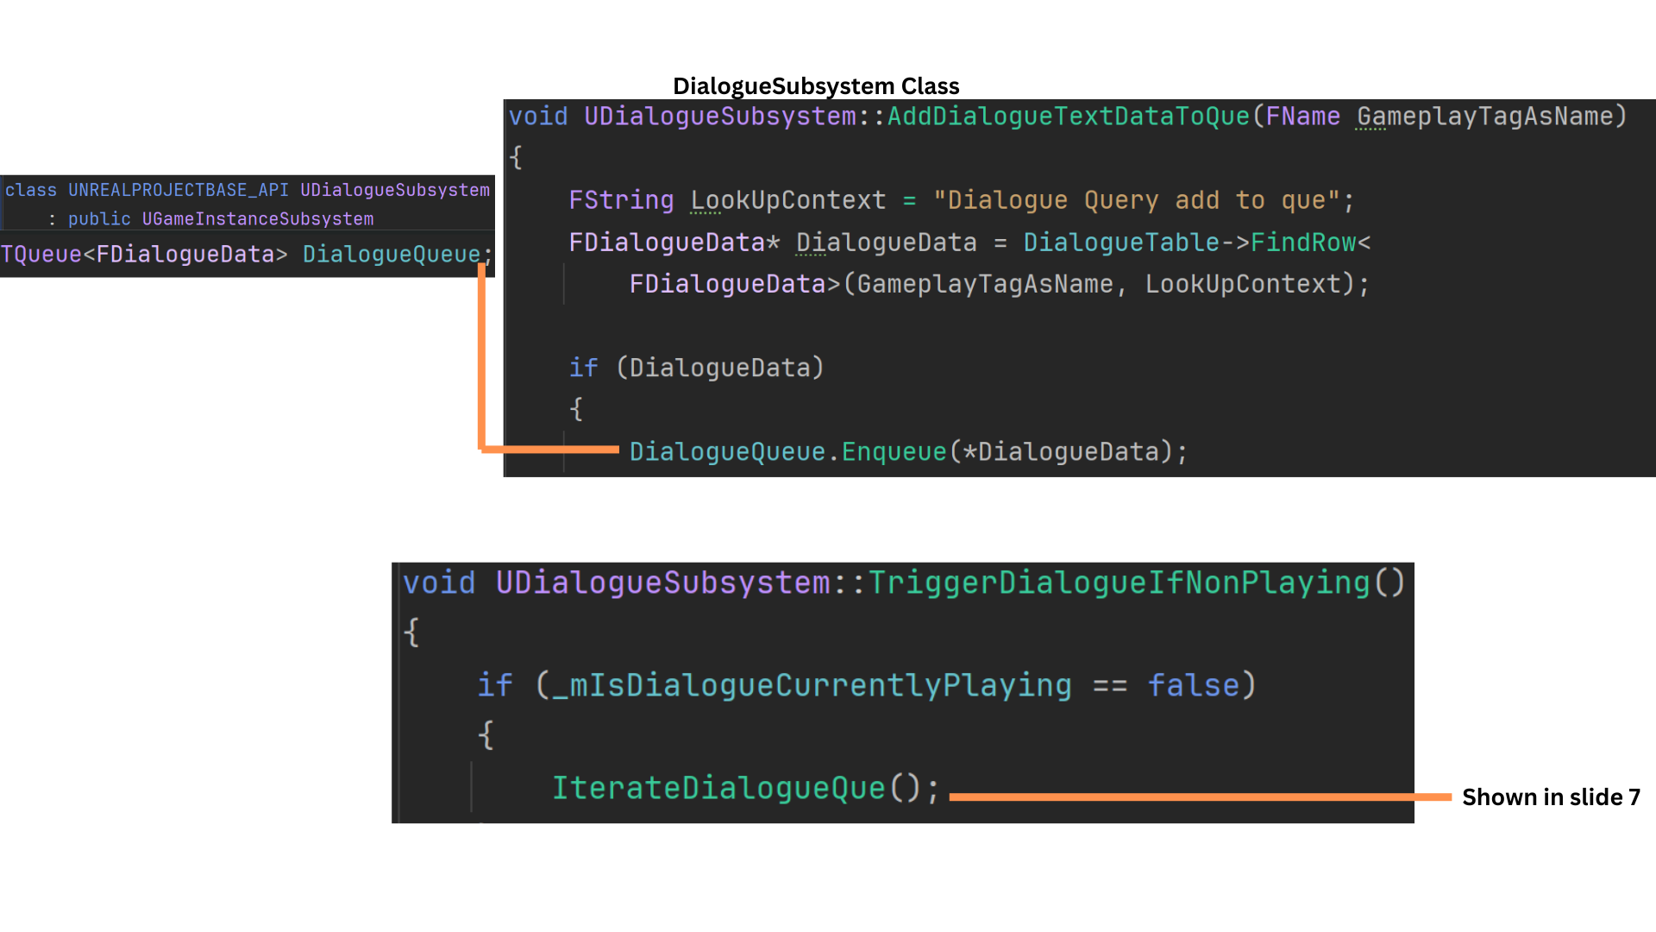Click the GameplayTagAsName parameter
The height and width of the screenshot is (932, 1656).
(1490, 116)
